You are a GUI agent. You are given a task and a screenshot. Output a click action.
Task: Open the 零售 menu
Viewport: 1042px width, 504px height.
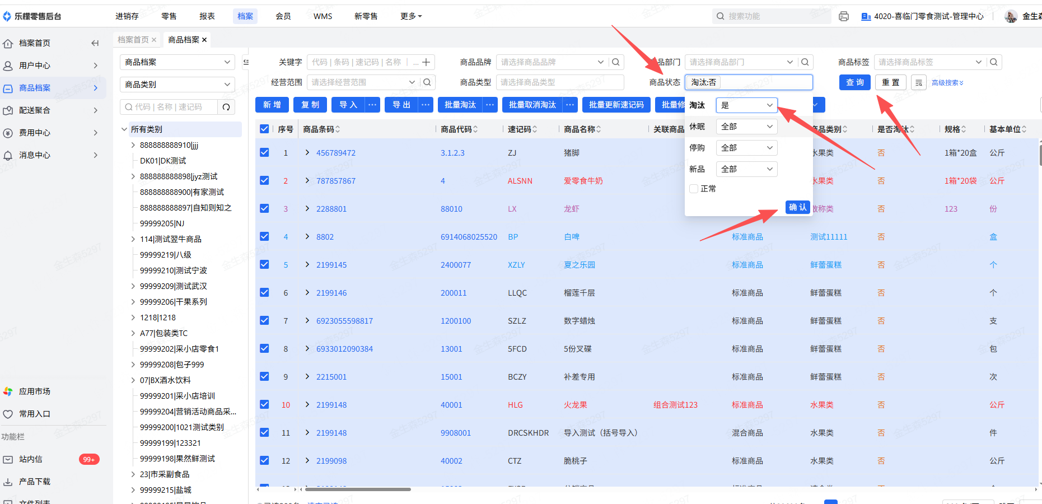pos(169,16)
